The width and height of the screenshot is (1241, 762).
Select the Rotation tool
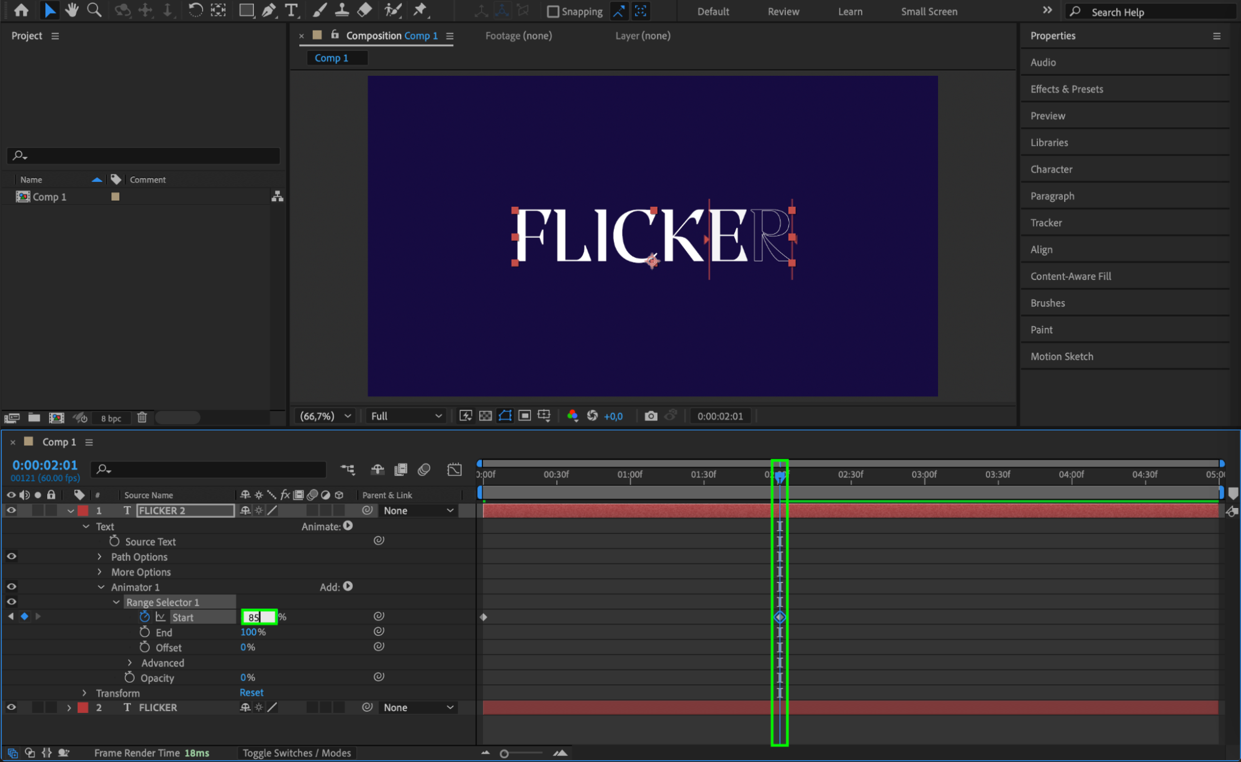click(x=195, y=10)
